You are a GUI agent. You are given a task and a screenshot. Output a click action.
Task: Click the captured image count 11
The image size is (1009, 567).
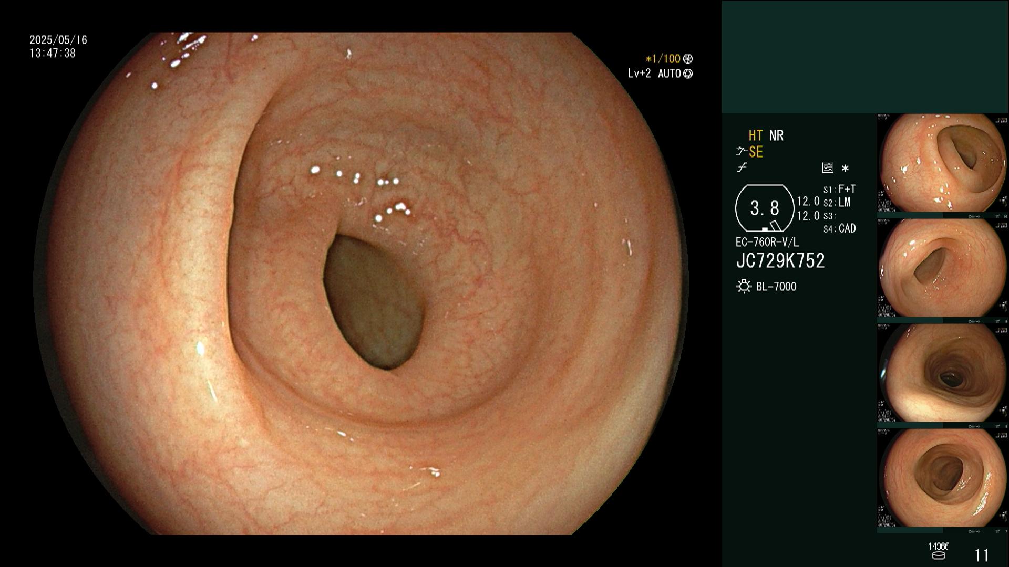tap(982, 555)
